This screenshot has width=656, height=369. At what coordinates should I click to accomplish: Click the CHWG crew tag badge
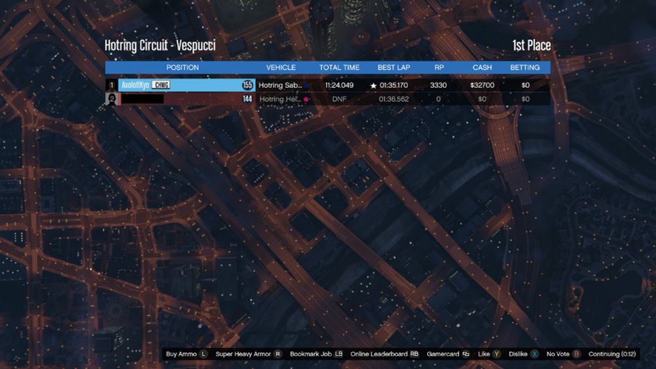161,85
